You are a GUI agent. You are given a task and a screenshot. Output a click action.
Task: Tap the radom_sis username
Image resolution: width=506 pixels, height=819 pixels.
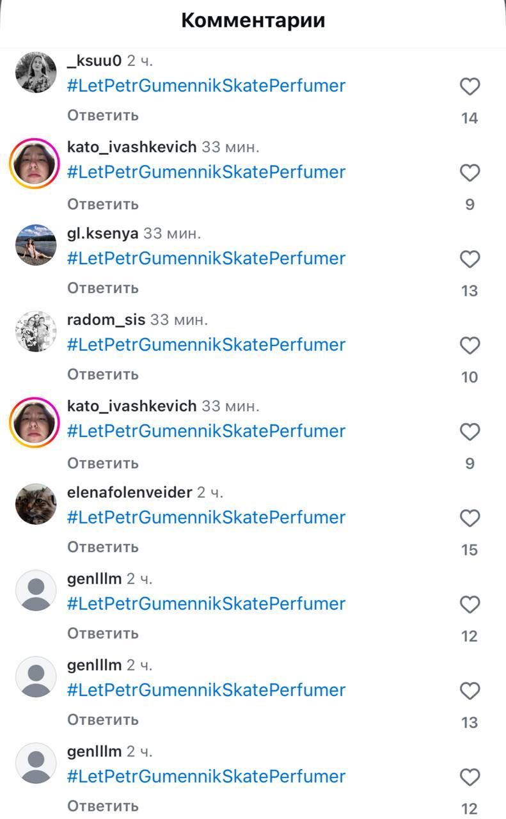pos(106,319)
